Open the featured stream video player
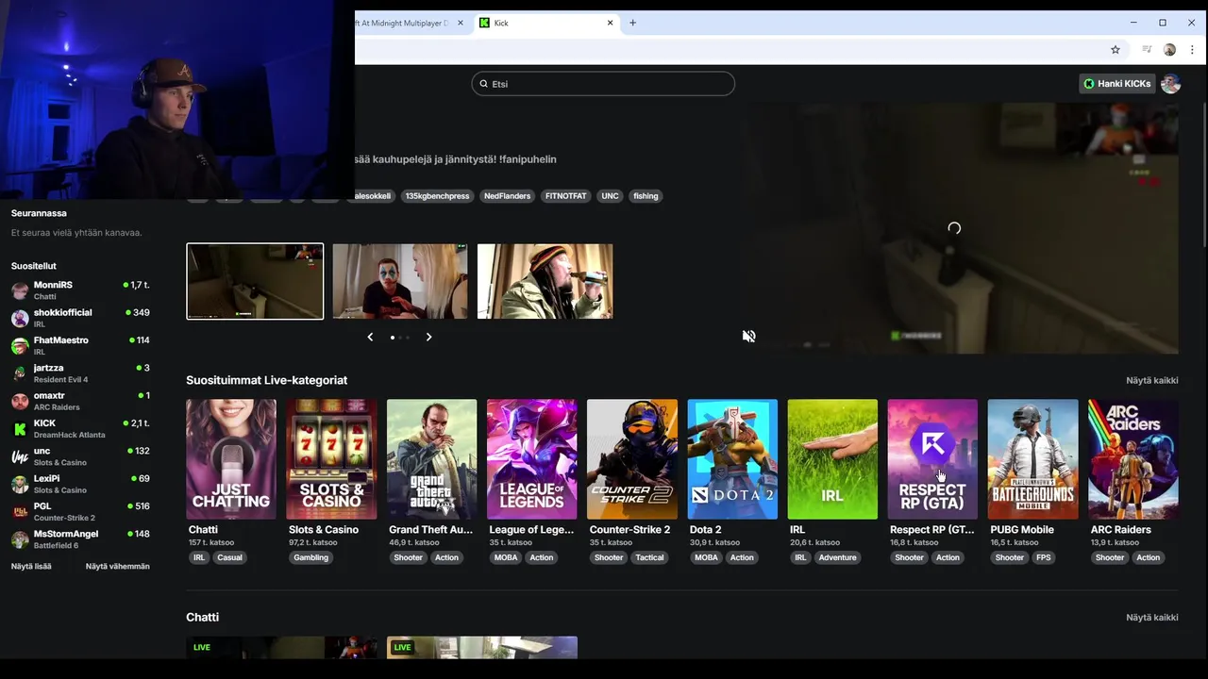This screenshot has height=679, width=1208. point(959,228)
